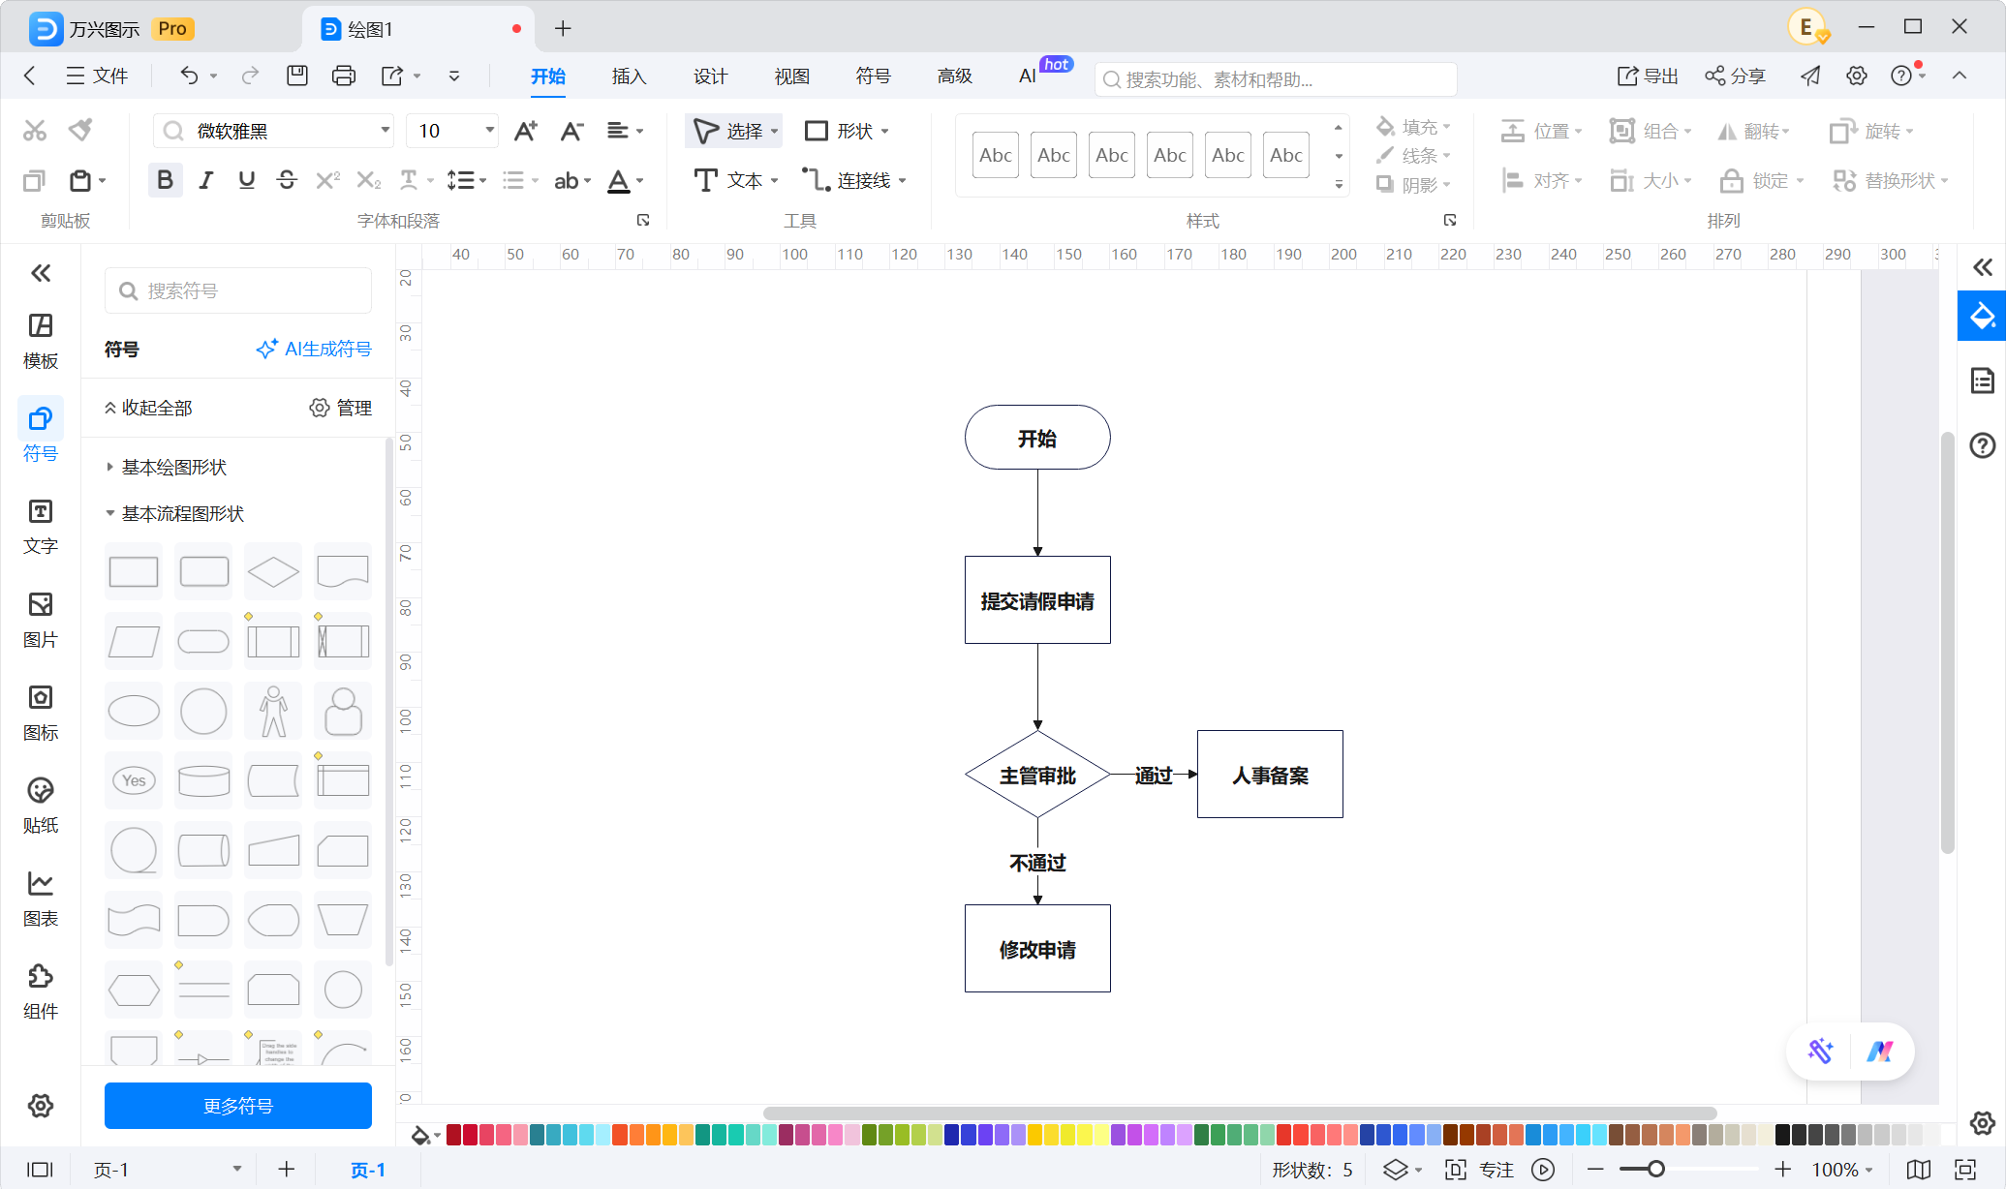Click the increase font size icon
The image size is (2006, 1189).
click(x=526, y=131)
